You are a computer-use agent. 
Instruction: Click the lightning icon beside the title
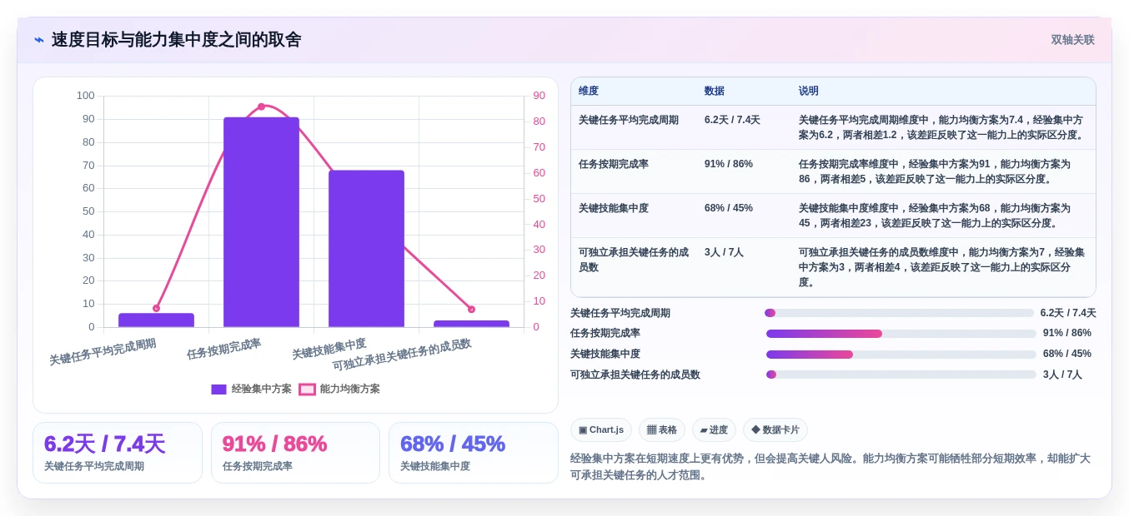click(x=38, y=40)
